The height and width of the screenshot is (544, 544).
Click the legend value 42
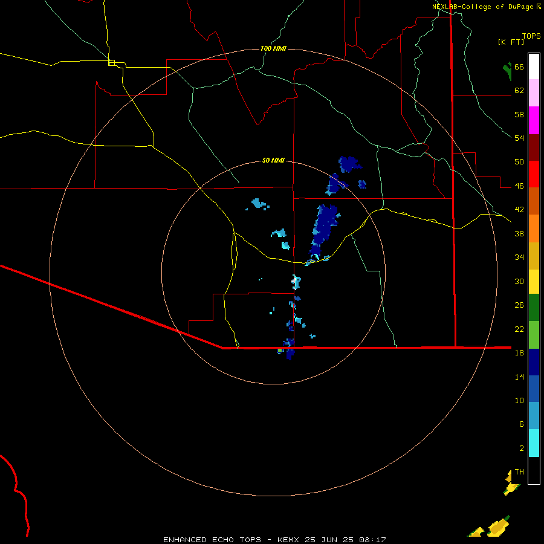tap(519, 210)
